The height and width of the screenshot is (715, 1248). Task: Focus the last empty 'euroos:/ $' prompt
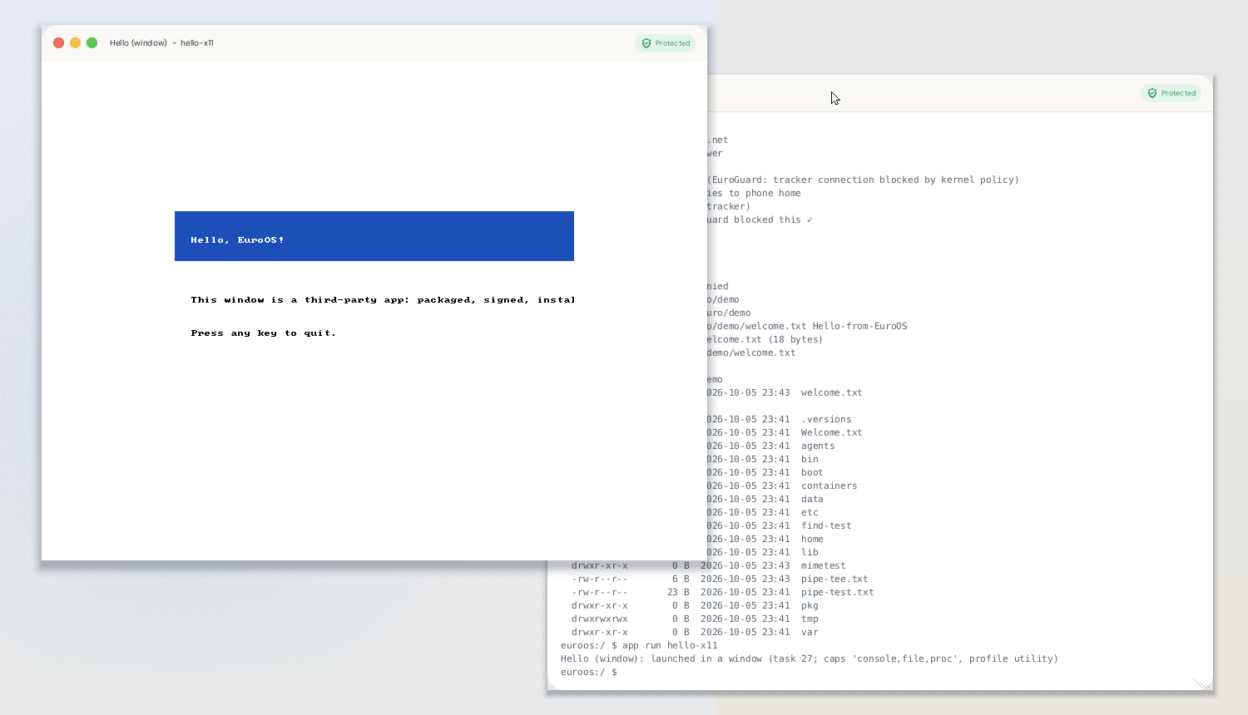pos(589,672)
